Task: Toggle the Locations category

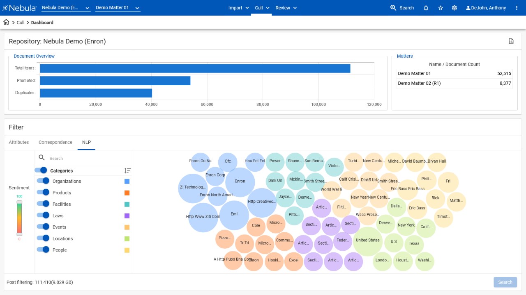Action: pos(43,238)
